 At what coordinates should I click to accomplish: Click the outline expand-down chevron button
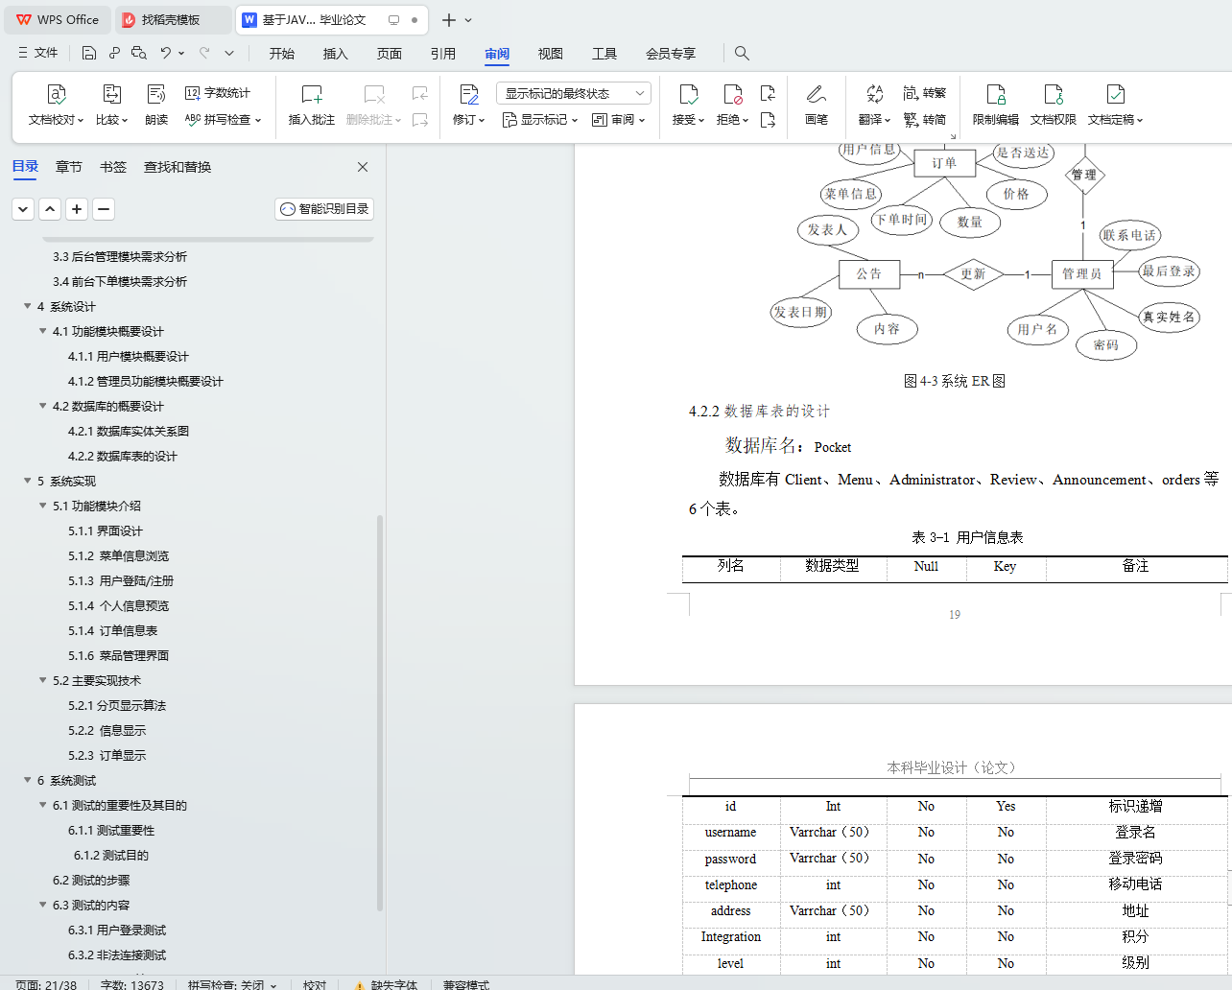coord(24,209)
